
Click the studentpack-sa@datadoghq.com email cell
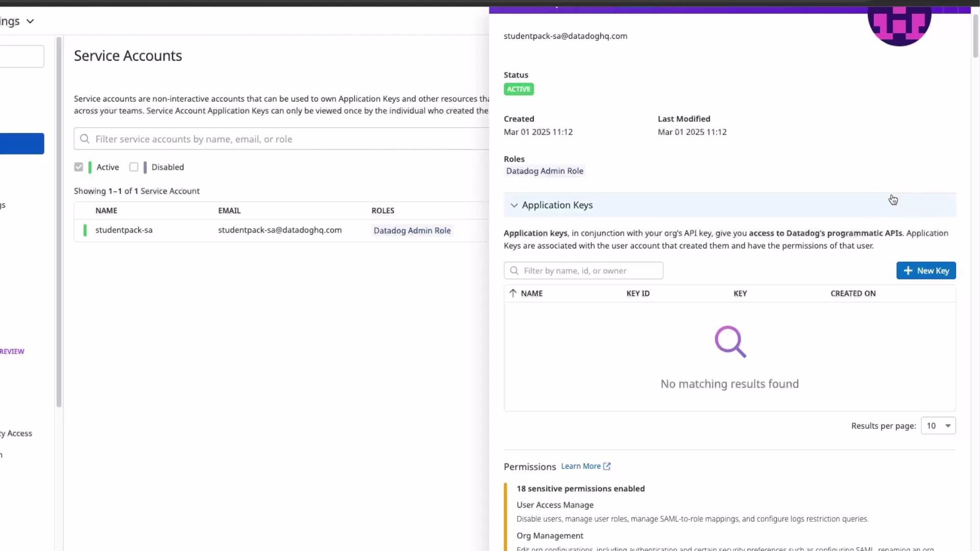280,230
